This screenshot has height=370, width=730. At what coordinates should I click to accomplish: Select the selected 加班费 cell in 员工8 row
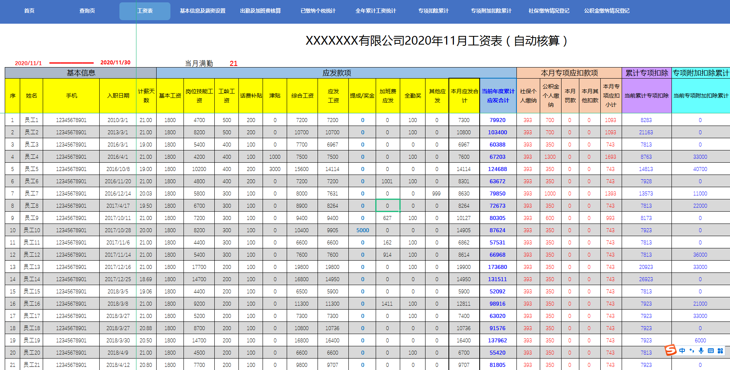[x=388, y=206]
